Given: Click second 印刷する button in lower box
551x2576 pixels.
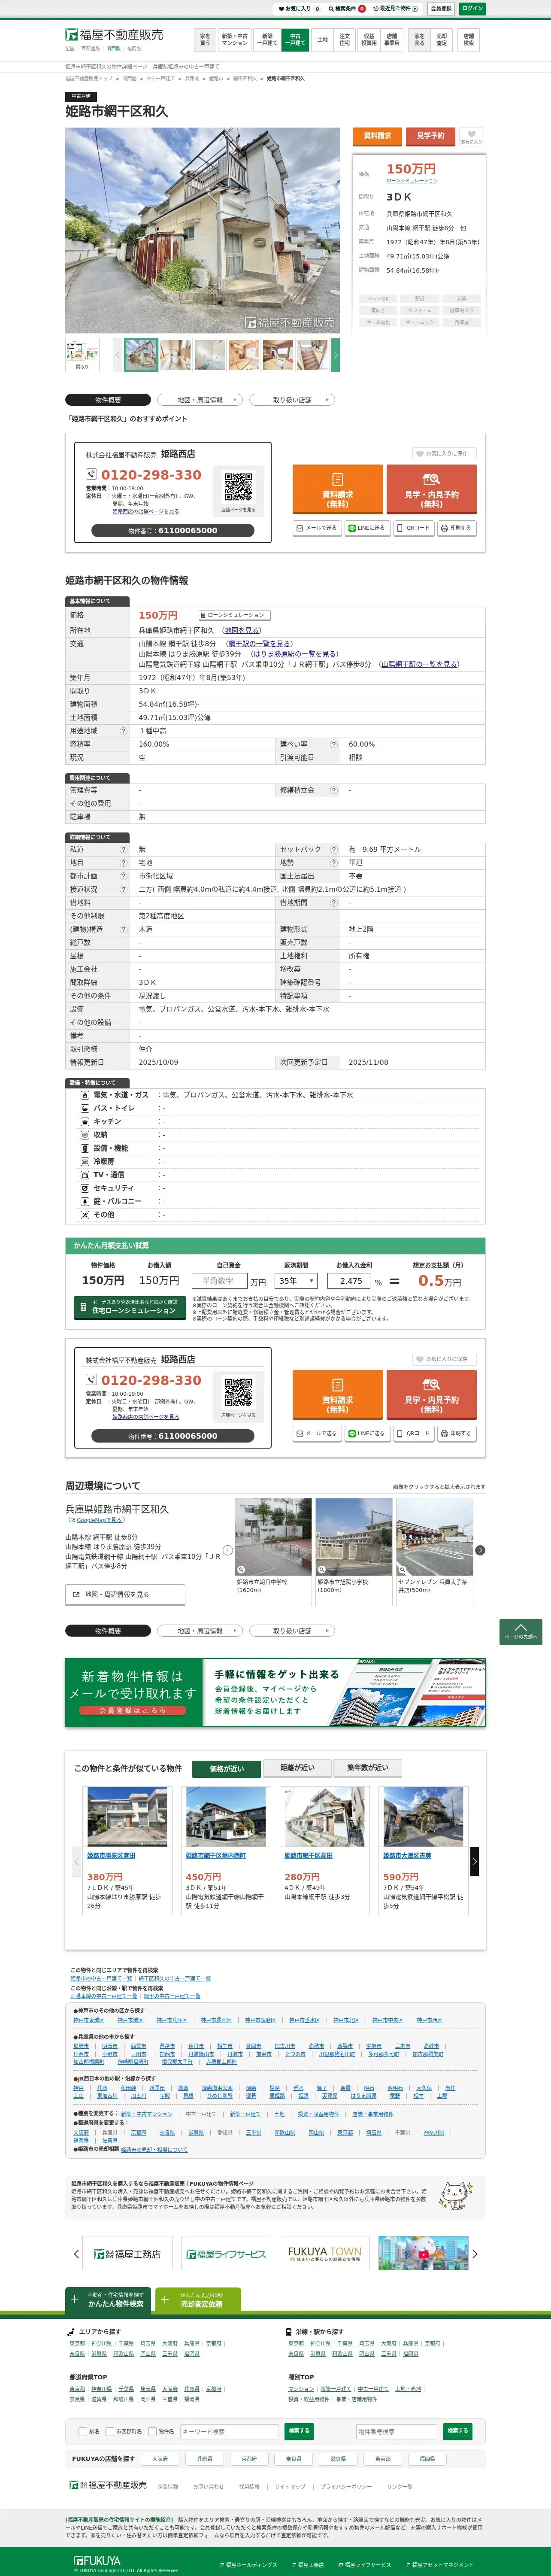Looking at the screenshot, I should pos(456,1434).
